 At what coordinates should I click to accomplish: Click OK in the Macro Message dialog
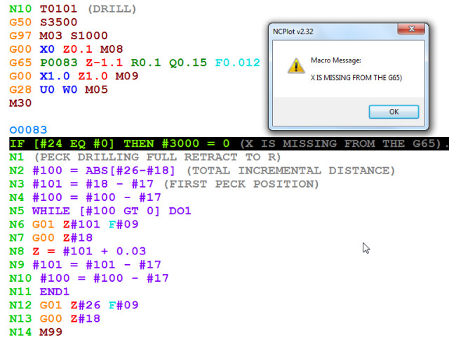[x=394, y=112]
